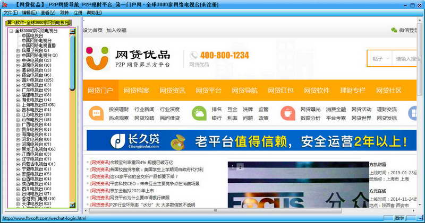This screenshot has height=223, width=425.
Task: Select the 北京电视台 (03) tree item
Action: click(36, 85)
